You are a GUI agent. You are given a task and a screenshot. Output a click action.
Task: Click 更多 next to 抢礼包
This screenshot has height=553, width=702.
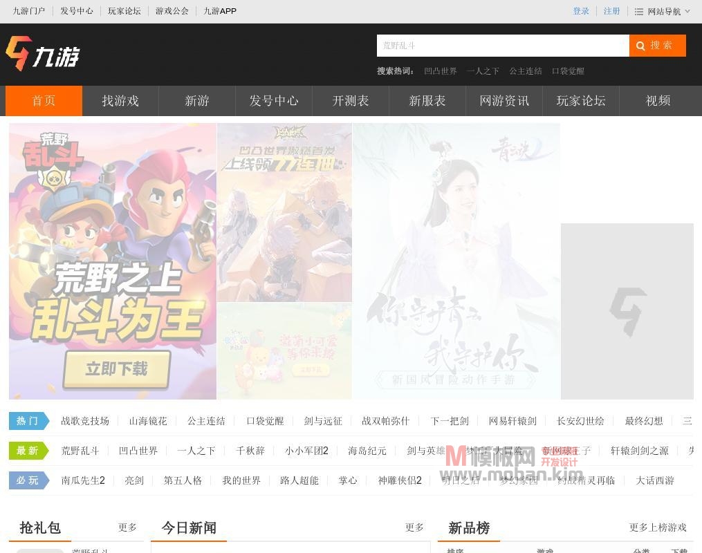(127, 527)
